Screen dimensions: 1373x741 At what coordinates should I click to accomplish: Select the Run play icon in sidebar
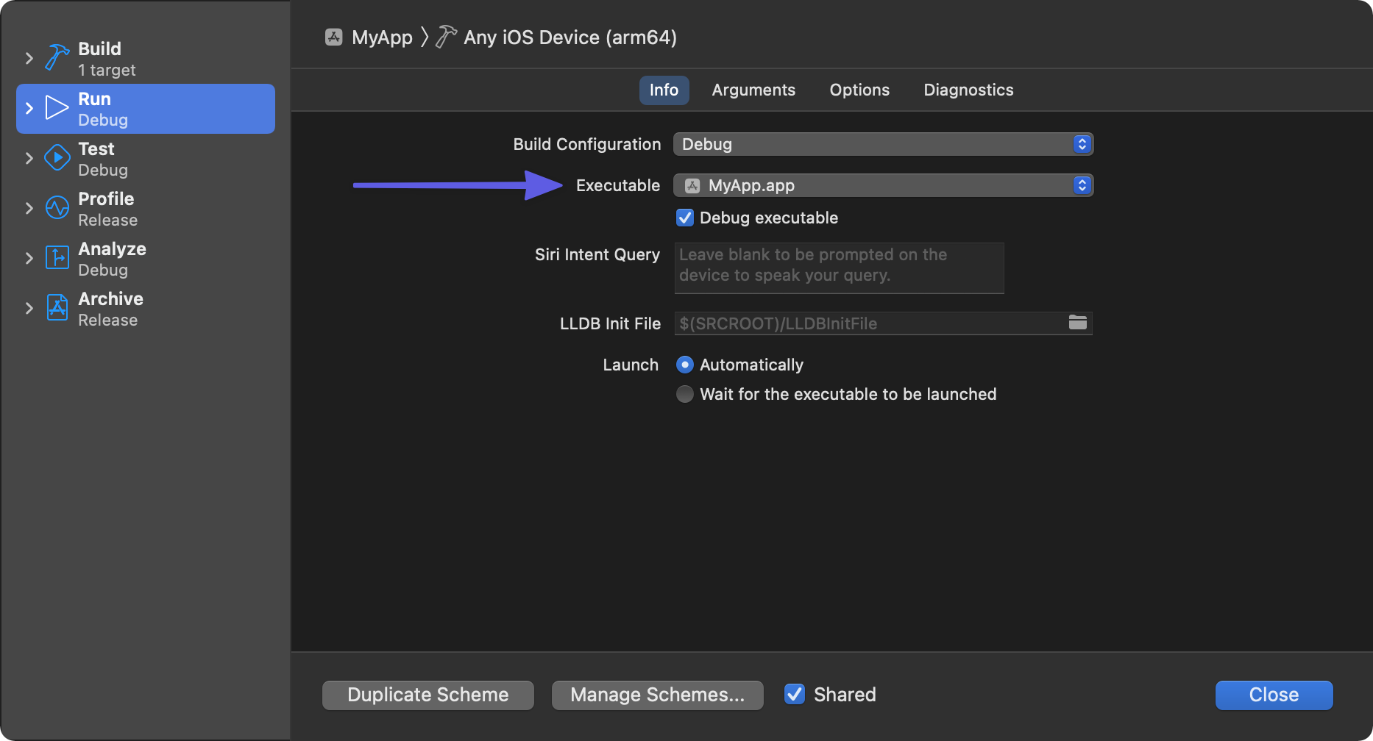pos(57,108)
